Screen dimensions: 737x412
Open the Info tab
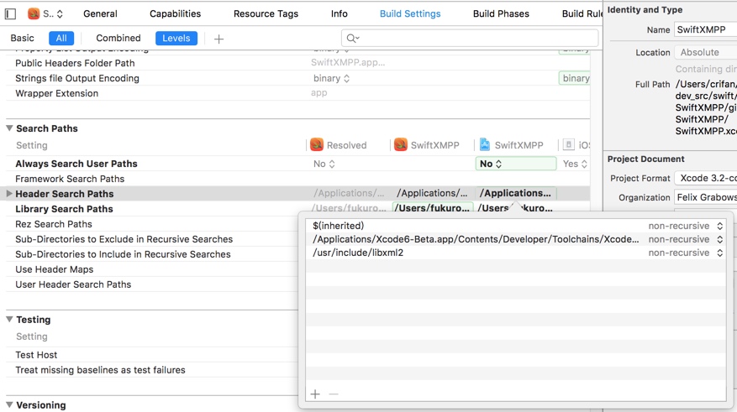coord(339,13)
